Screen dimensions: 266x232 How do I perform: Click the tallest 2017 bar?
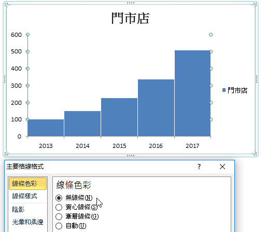pos(192,93)
